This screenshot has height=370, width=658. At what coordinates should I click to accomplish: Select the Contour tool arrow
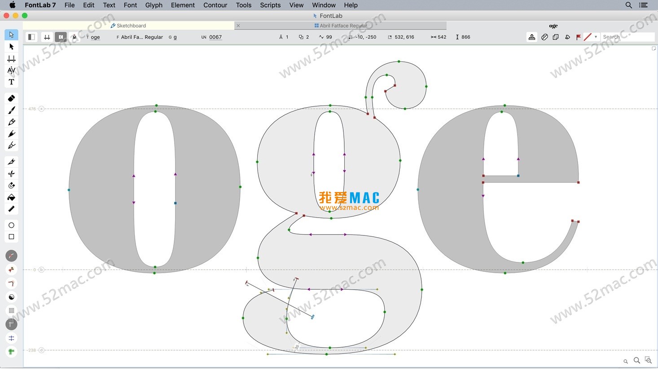pyautogui.click(x=11, y=35)
